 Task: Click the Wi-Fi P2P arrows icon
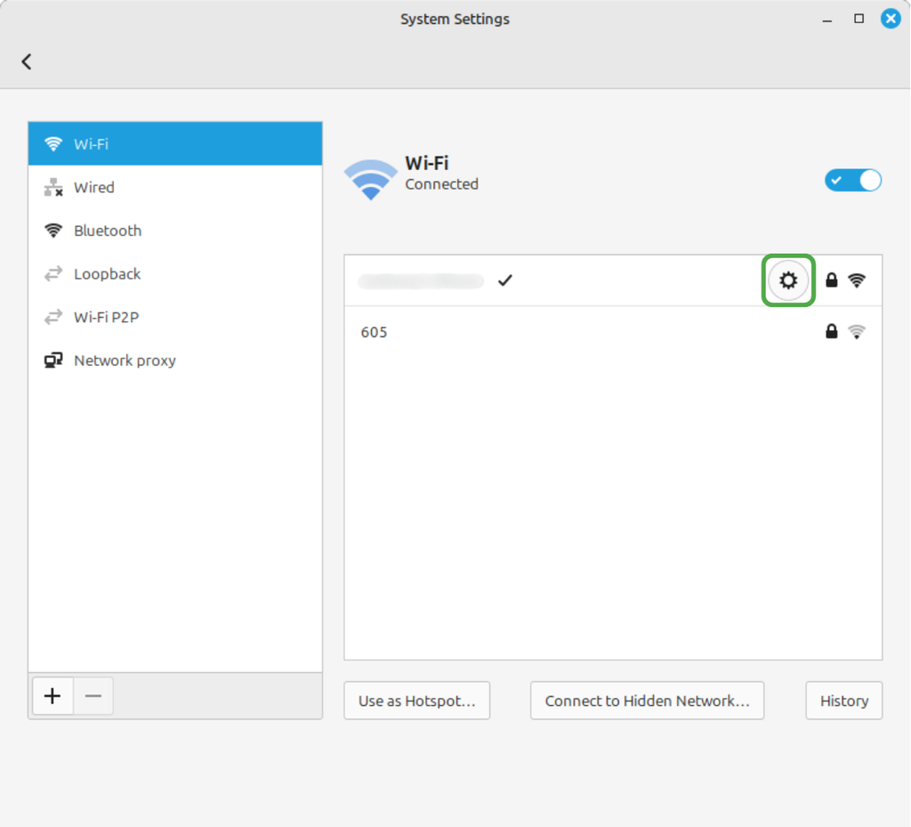point(52,317)
